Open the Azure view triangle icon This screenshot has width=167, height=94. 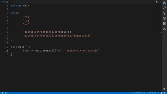point(164,29)
